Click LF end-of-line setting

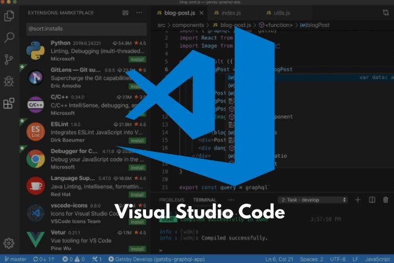pos(355,259)
